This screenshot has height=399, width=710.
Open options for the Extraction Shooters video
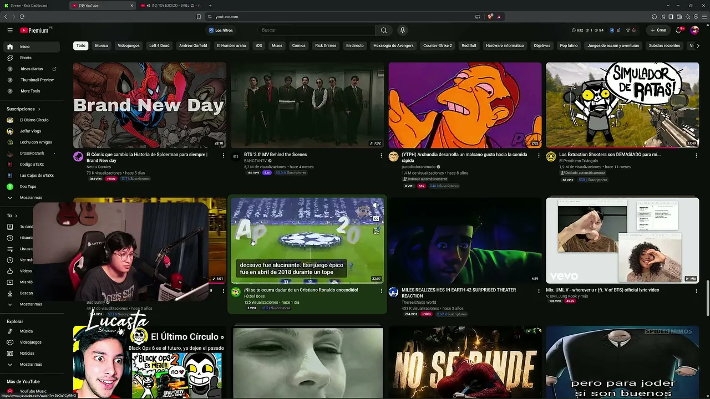(696, 156)
